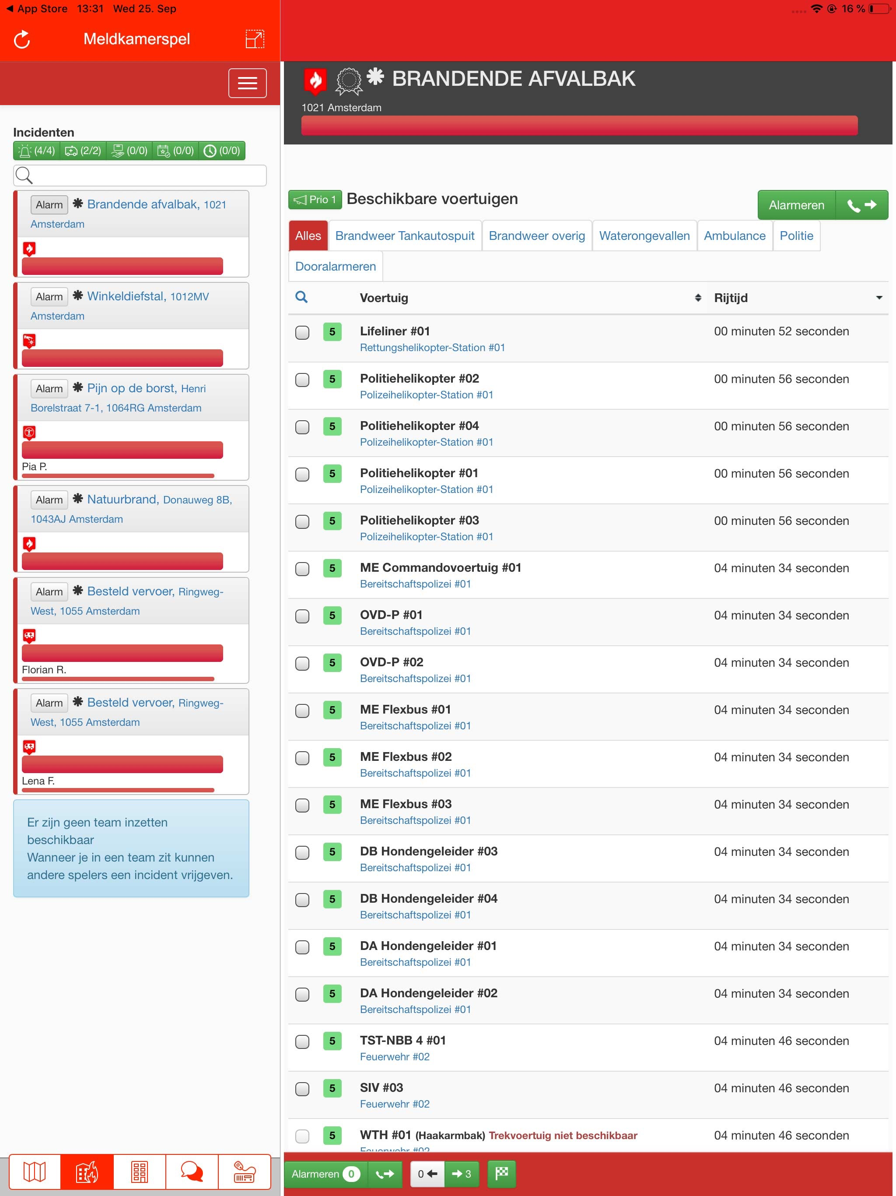The image size is (896, 1196).
Task: Open the Winkeldiefstal incident link
Action: pos(126,296)
